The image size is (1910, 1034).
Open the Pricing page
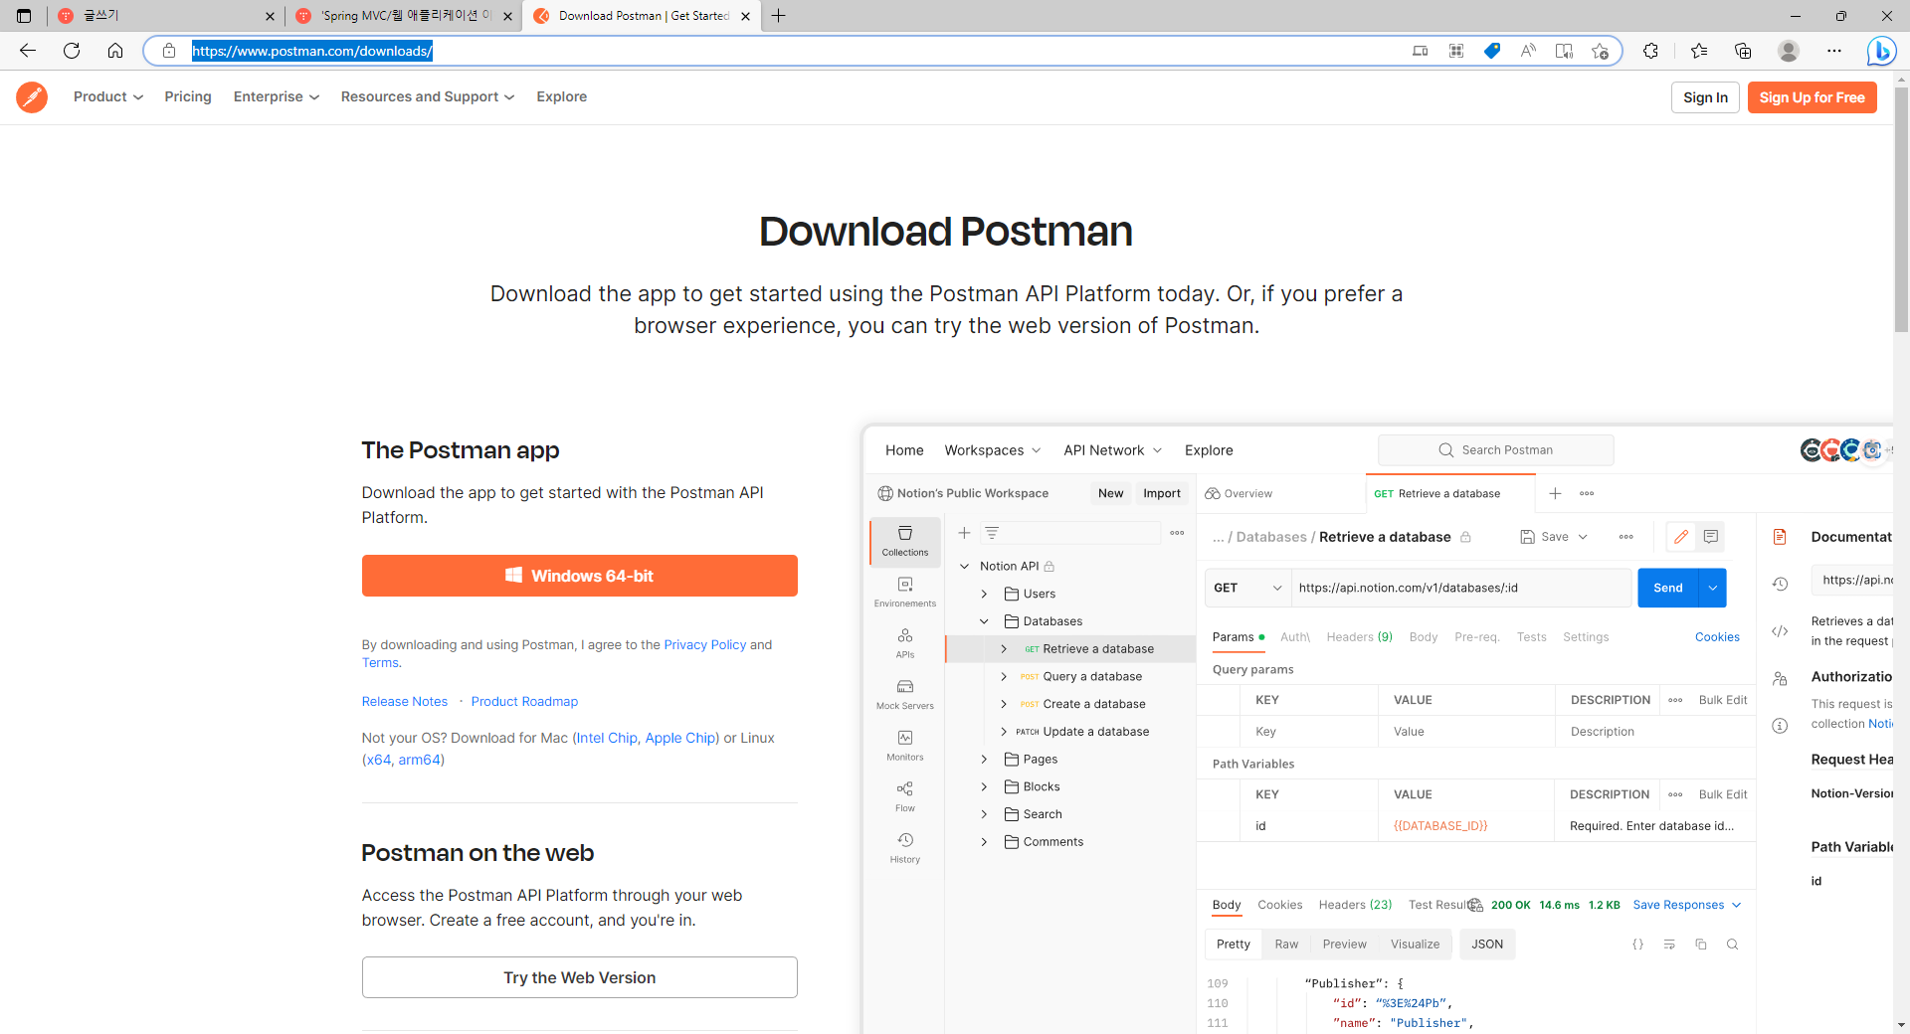[188, 96]
